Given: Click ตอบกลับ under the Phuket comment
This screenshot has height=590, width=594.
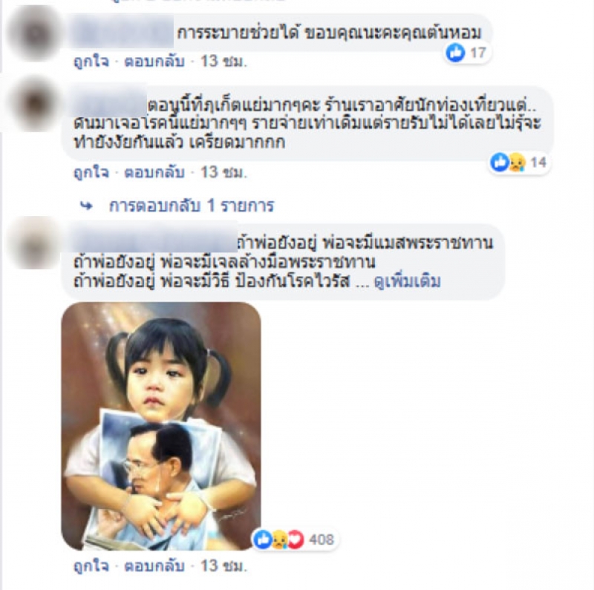Looking at the screenshot, I should click(154, 172).
